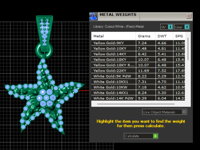Click the 6.04 DWT cell

(x=165, y=98)
